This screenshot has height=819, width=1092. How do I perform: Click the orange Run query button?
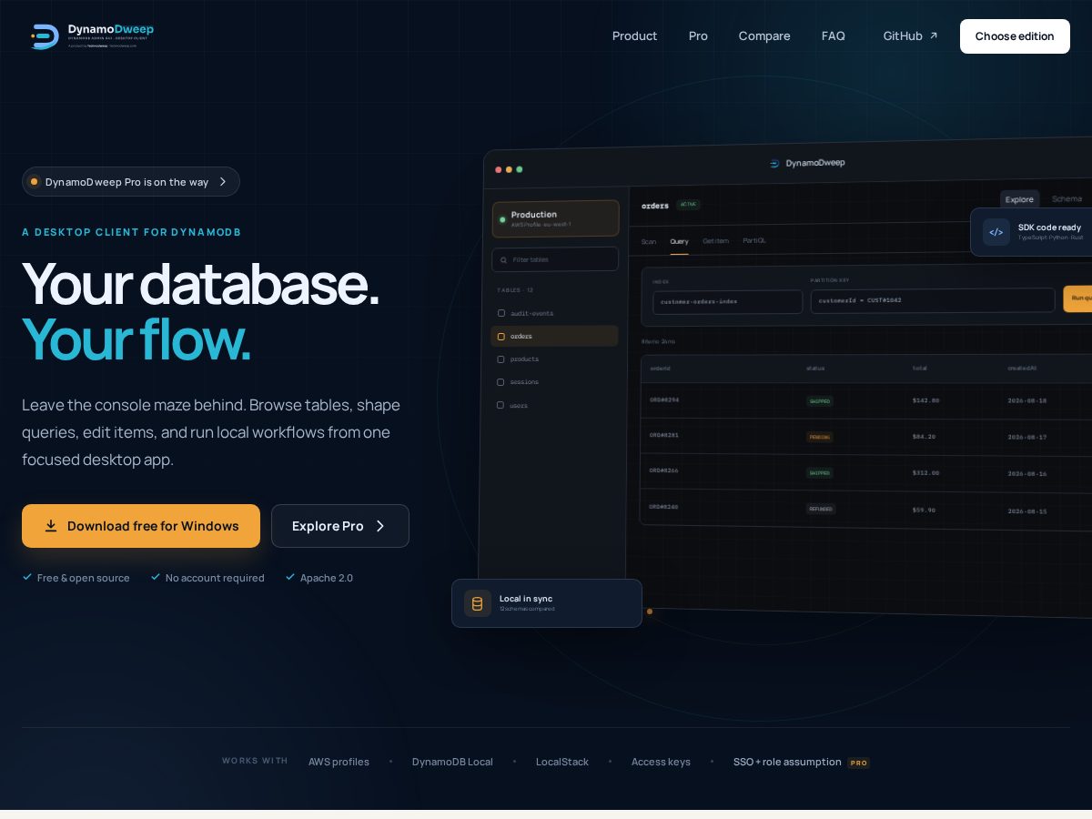pos(1077,298)
